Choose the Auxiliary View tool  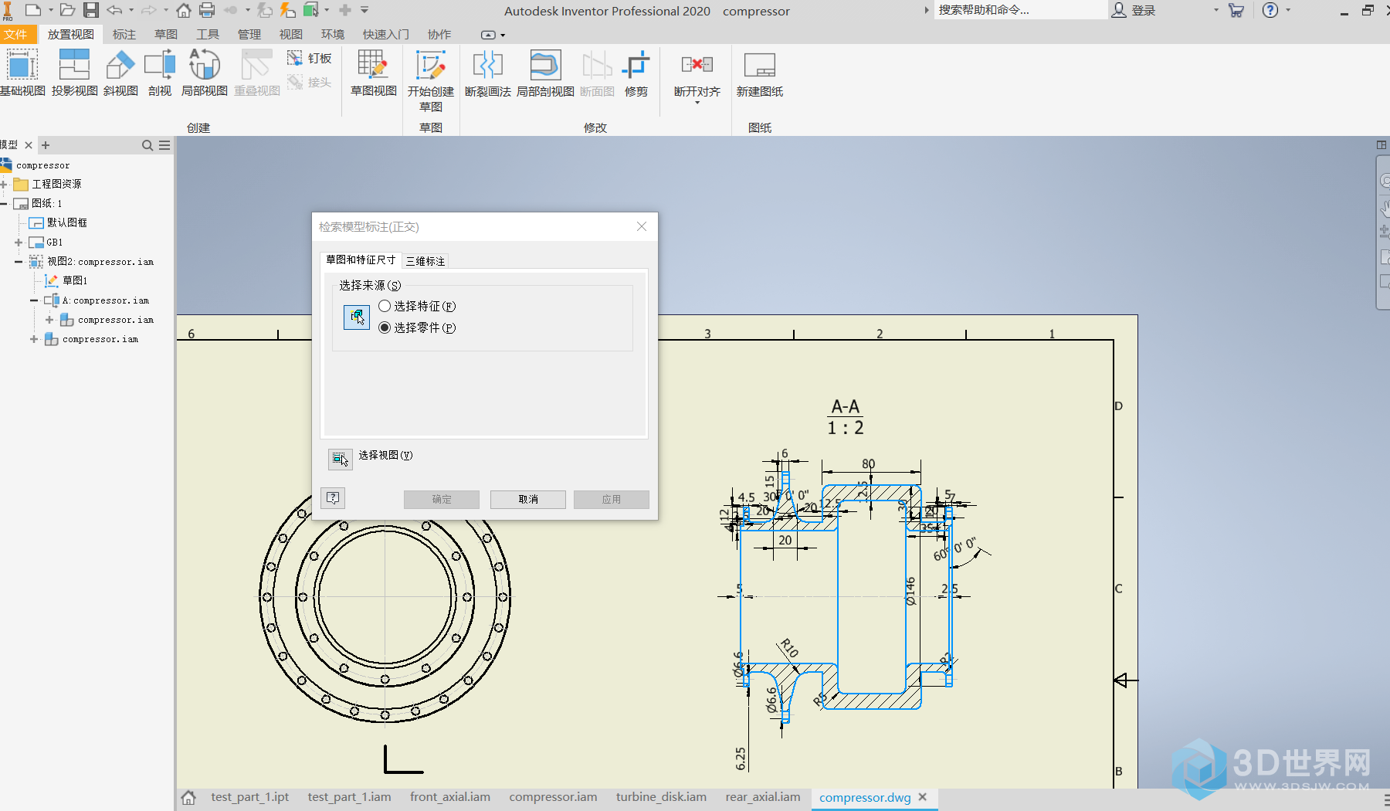pyautogui.click(x=120, y=73)
